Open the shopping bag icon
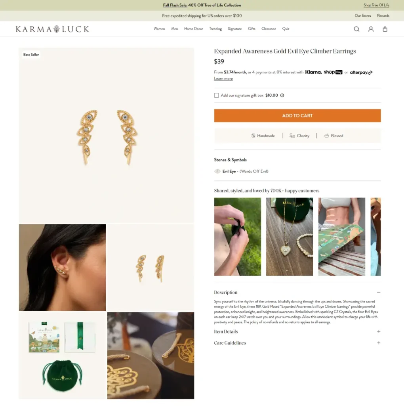This screenshot has width=404, height=406. 385,29
